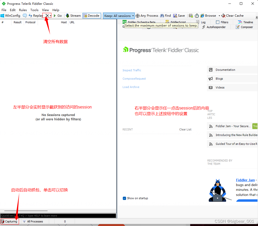Open the Rules menu
258x226 pixels.
coord(23,10)
